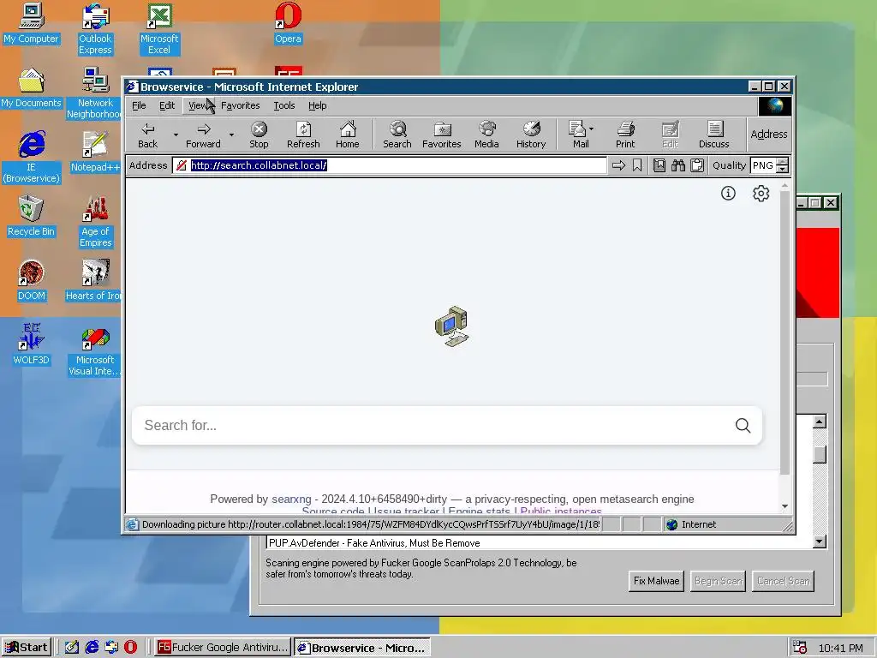The width and height of the screenshot is (877, 658).
Task: Click the Back toolbar button
Action: 147,135
